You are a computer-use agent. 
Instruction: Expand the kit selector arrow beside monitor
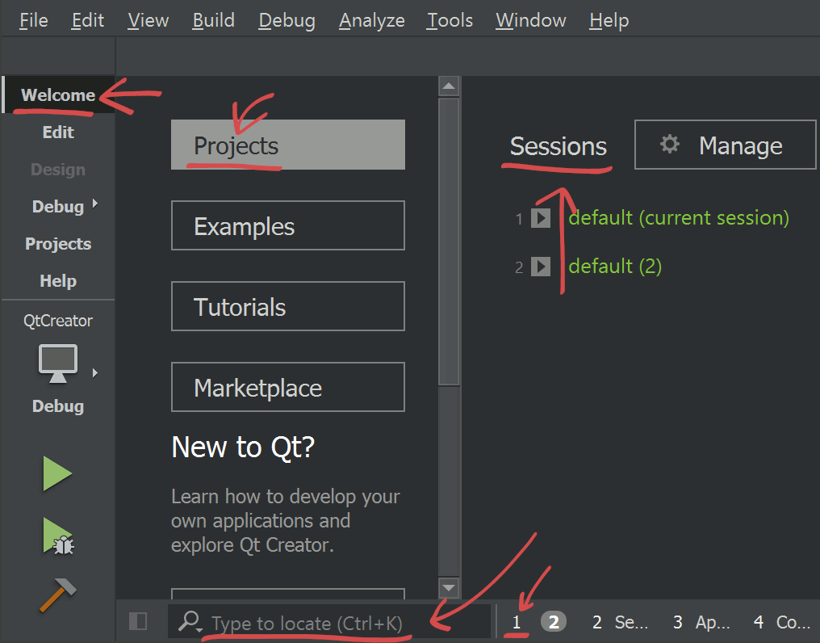tap(95, 373)
